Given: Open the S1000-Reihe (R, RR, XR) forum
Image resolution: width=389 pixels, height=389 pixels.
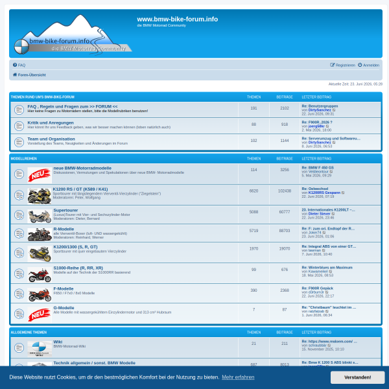Looking at the screenshot, I should tap(78, 268).
